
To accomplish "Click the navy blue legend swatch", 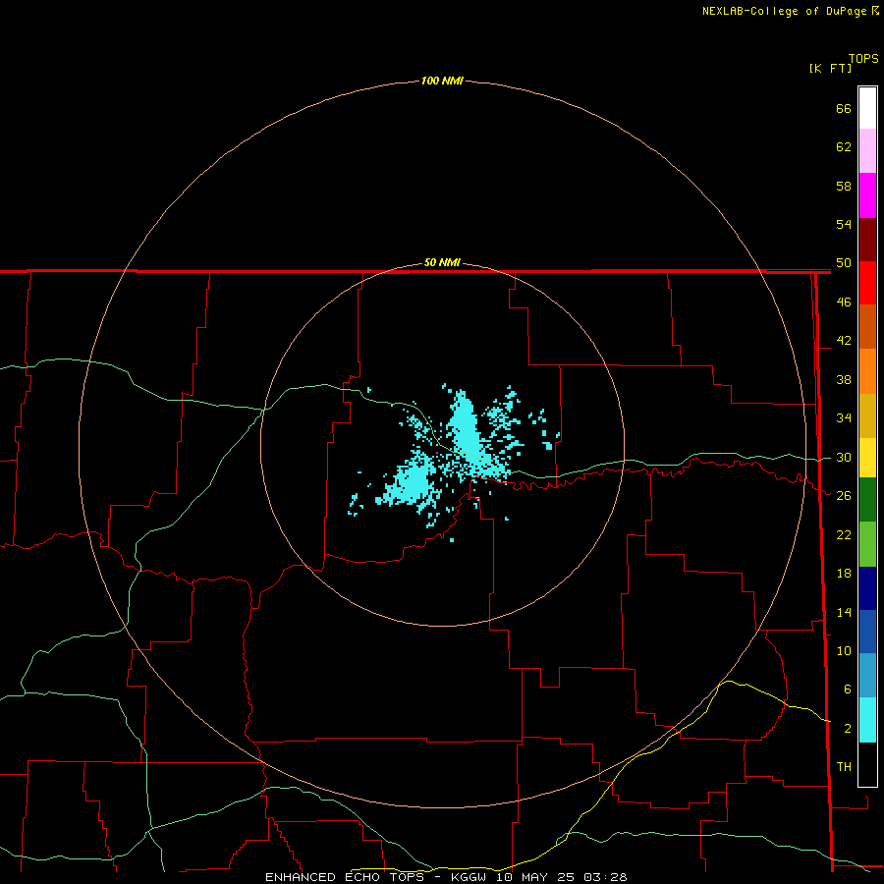I will pyautogui.click(x=867, y=588).
